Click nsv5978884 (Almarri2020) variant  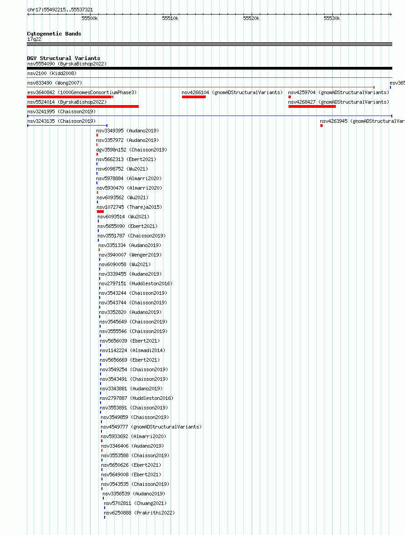[x=129, y=178]
